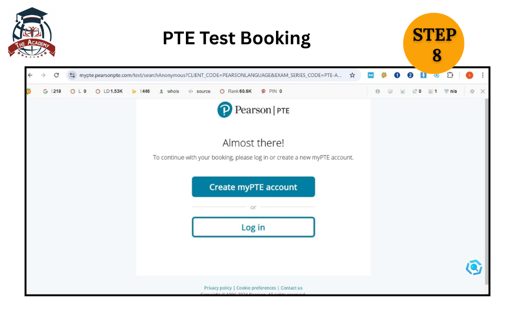The image size is (515, 309).
Task: Click the Google index 218 parameter
Action: pos(52,91)
